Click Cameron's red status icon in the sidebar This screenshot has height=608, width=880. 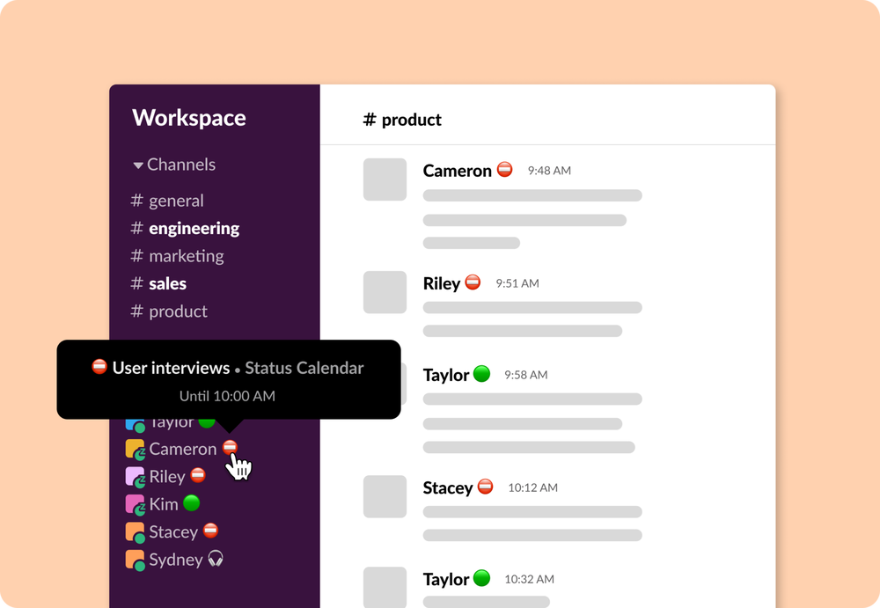pos(230,448)
